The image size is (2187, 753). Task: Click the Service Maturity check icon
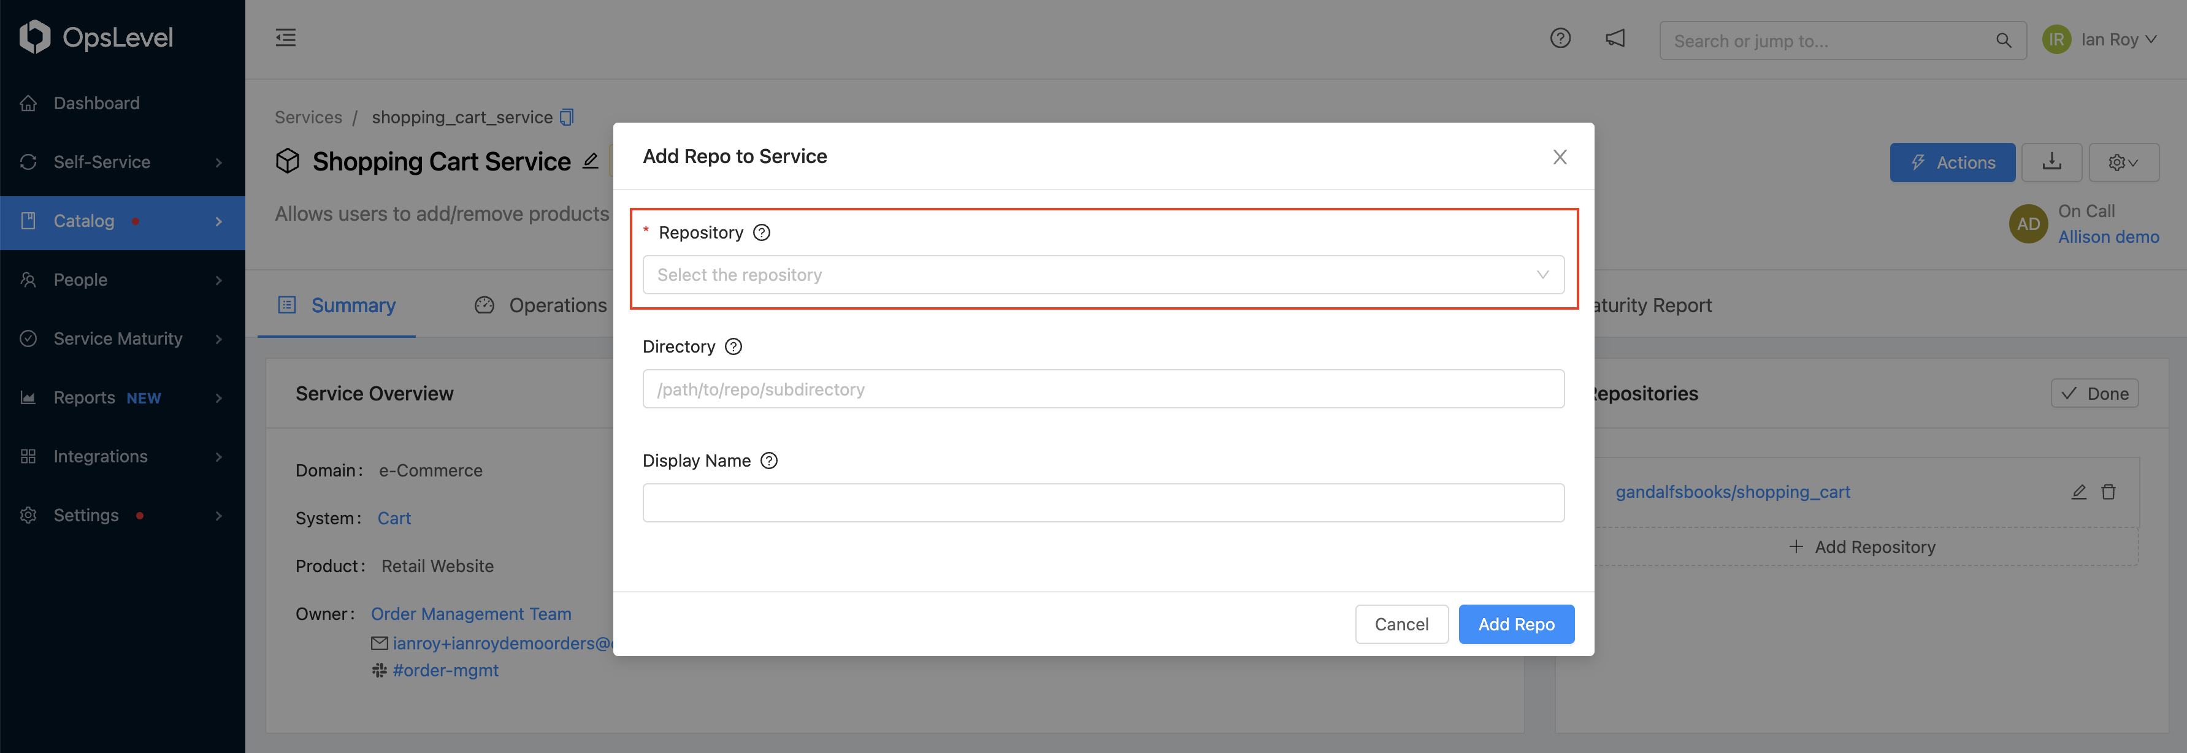[x=28, y=338]
